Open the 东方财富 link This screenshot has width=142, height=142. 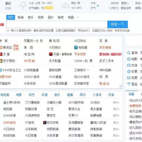click(55, 61)
